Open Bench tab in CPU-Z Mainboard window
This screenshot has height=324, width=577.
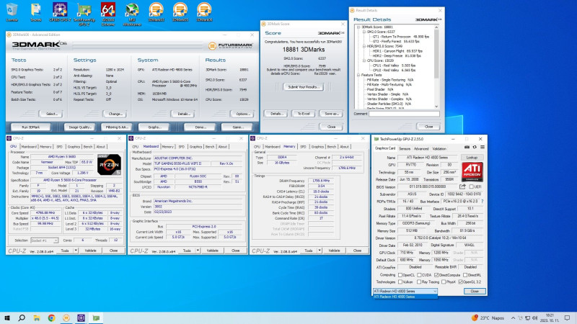click(210, 147)
